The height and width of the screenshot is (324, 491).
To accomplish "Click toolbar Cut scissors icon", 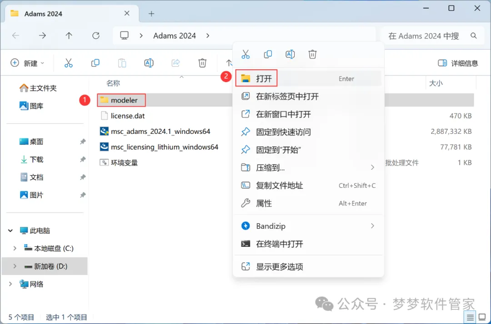I will click(x=68, y=63).
